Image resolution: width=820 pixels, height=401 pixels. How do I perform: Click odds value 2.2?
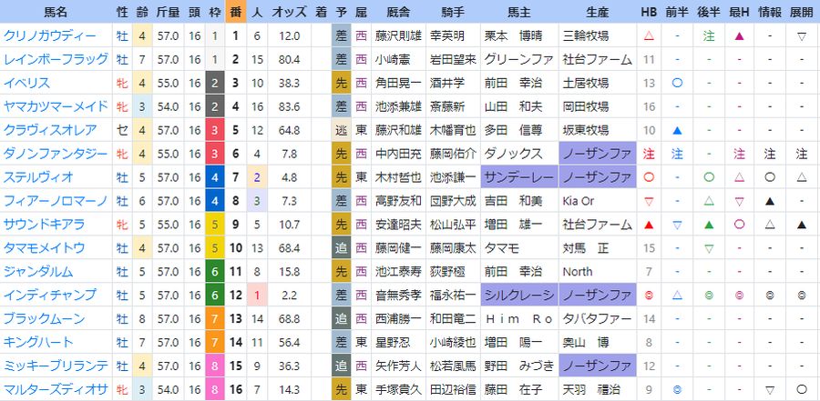coord(289,295)
